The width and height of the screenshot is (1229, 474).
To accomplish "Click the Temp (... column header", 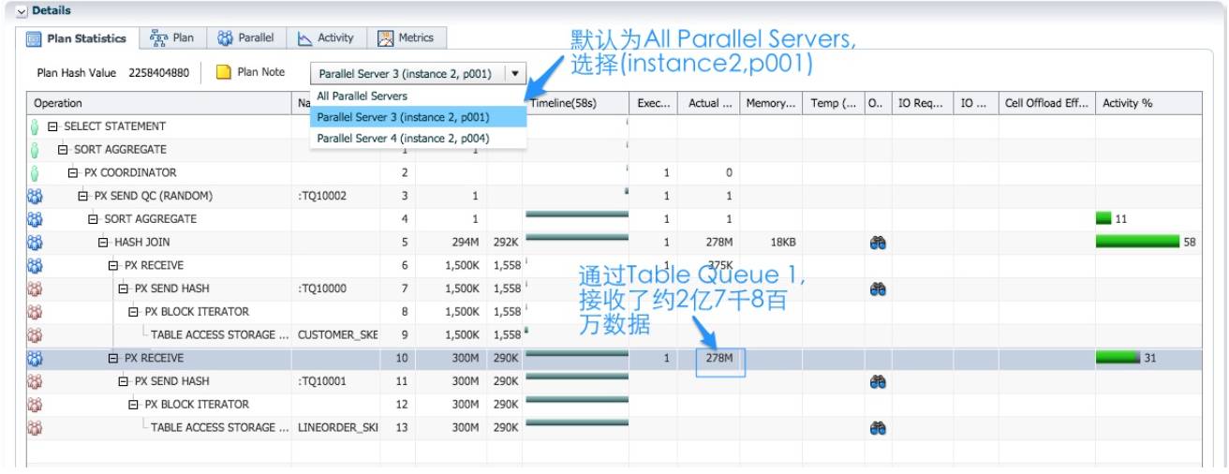I will [x=832, y=103].
